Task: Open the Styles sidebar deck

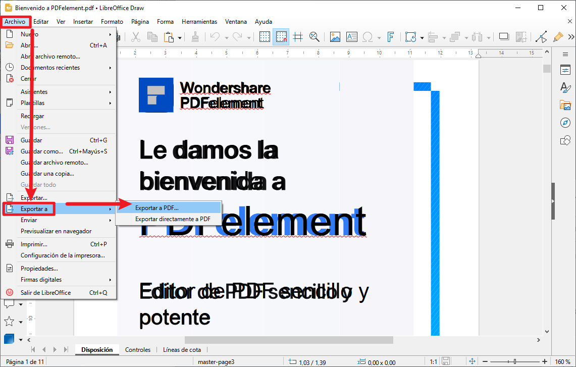Action: coord(565,87)
